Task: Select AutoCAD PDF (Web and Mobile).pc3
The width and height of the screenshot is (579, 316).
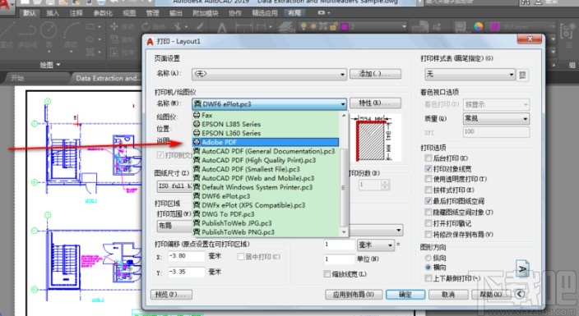Action: pyautogui.click(x=265, y=178)
